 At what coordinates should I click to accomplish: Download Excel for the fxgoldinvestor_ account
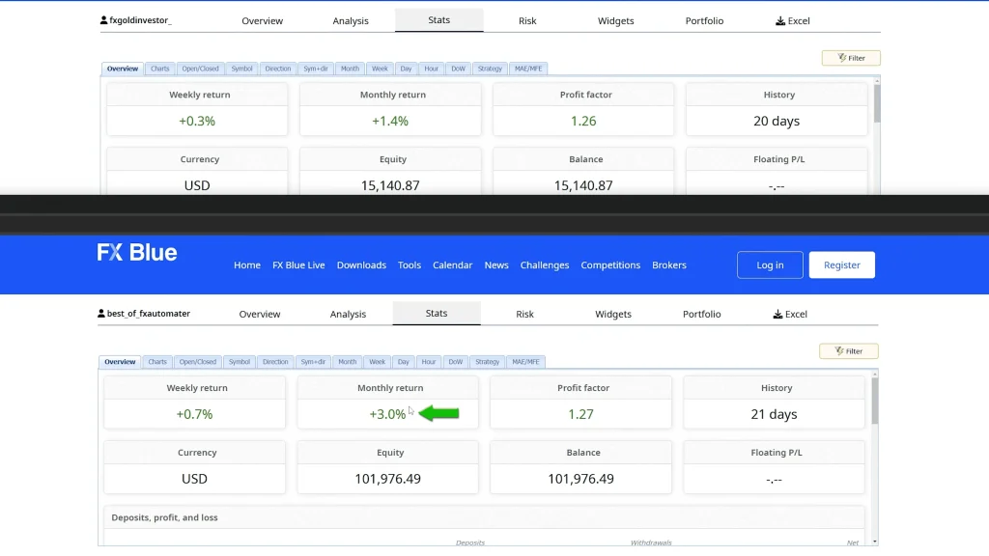(792, 20)
